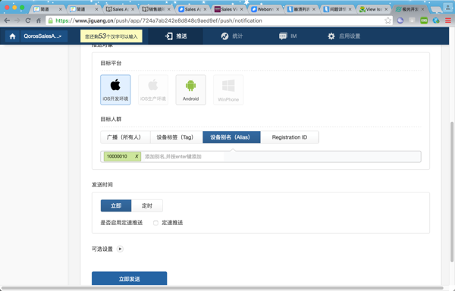This screenshot has width=455, height=291.
Task: Click the home icon in the navigation bar
Action: click(x=12, y=36)
